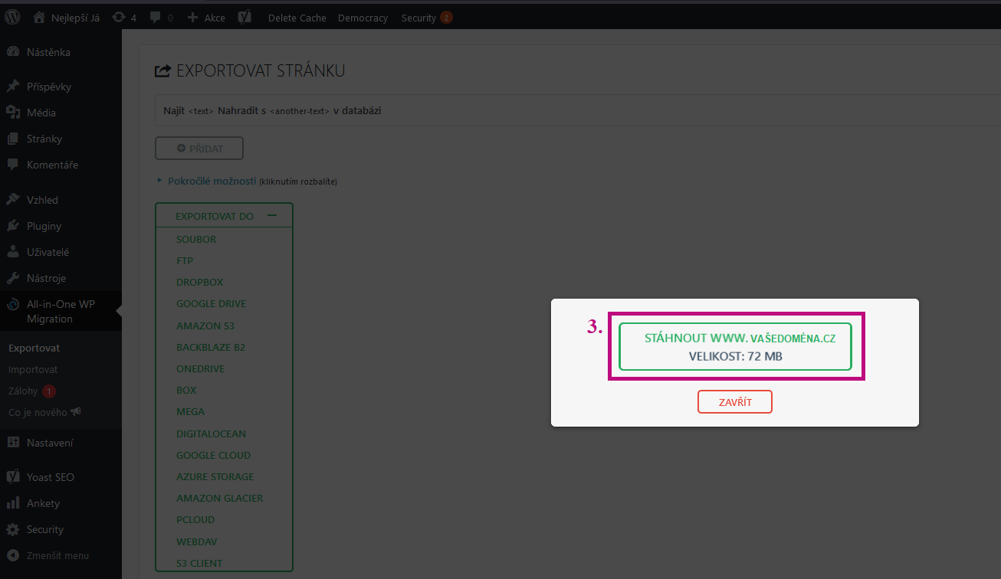Collapse the Exportovat do dropdown
1001x579 pixels.
tap(271, 216)
